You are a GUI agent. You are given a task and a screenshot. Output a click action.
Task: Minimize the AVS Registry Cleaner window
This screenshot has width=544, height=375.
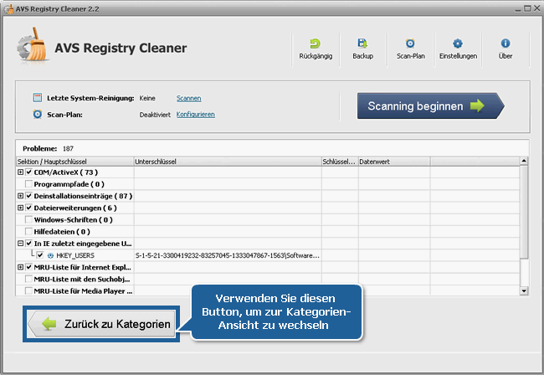(x=517, y=9)
